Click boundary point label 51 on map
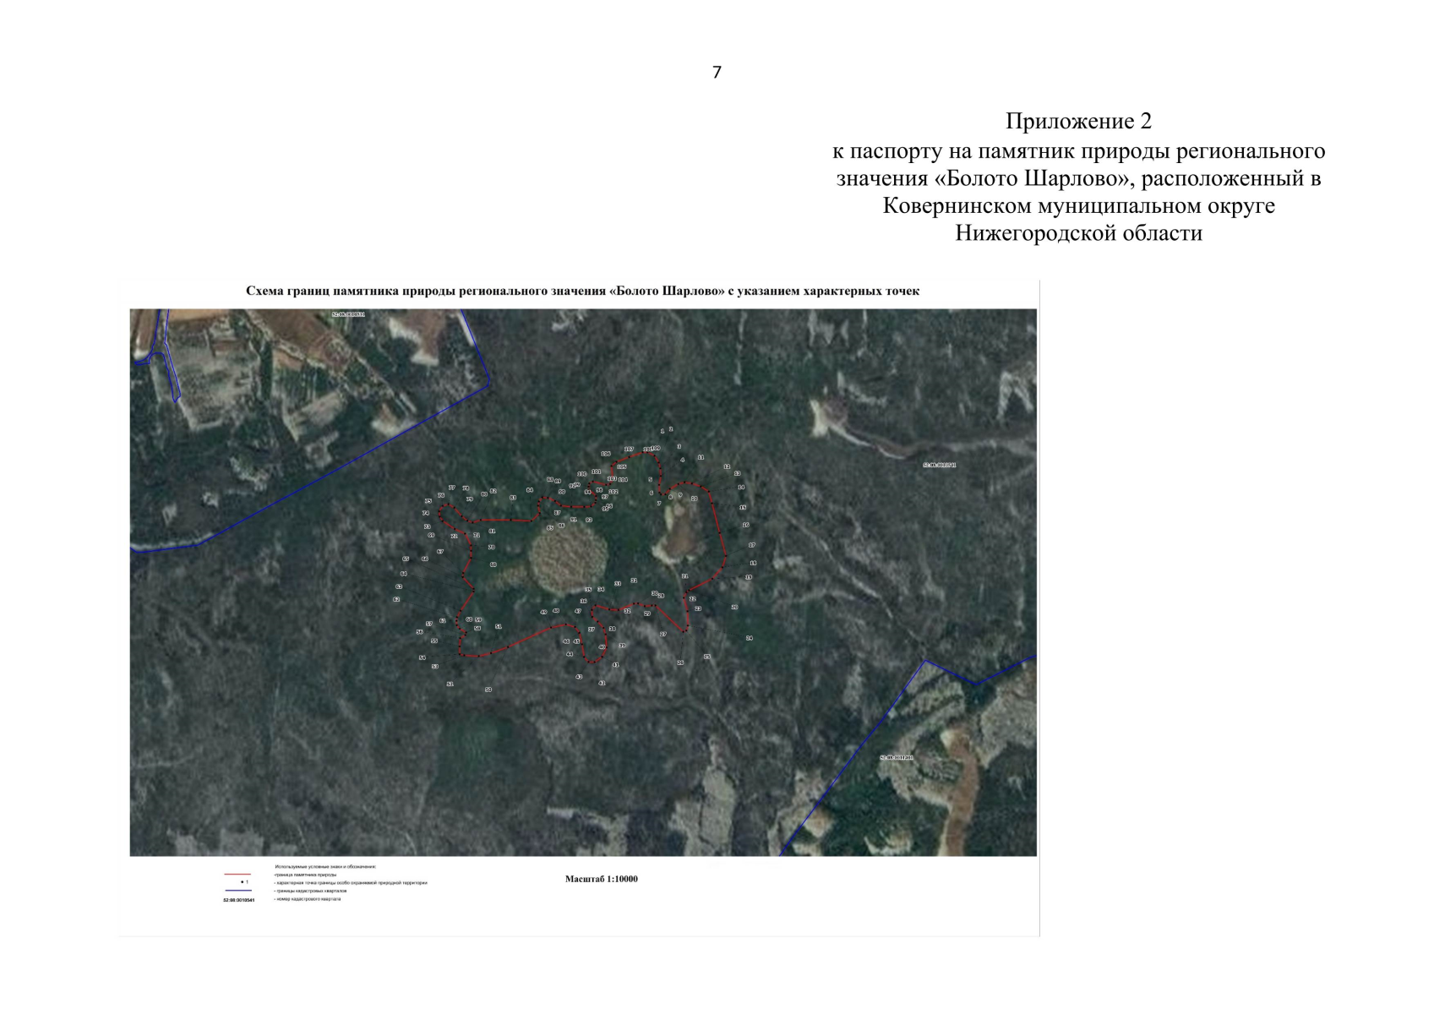Viewport: 1434px width, 1014px height. (450, 684)
